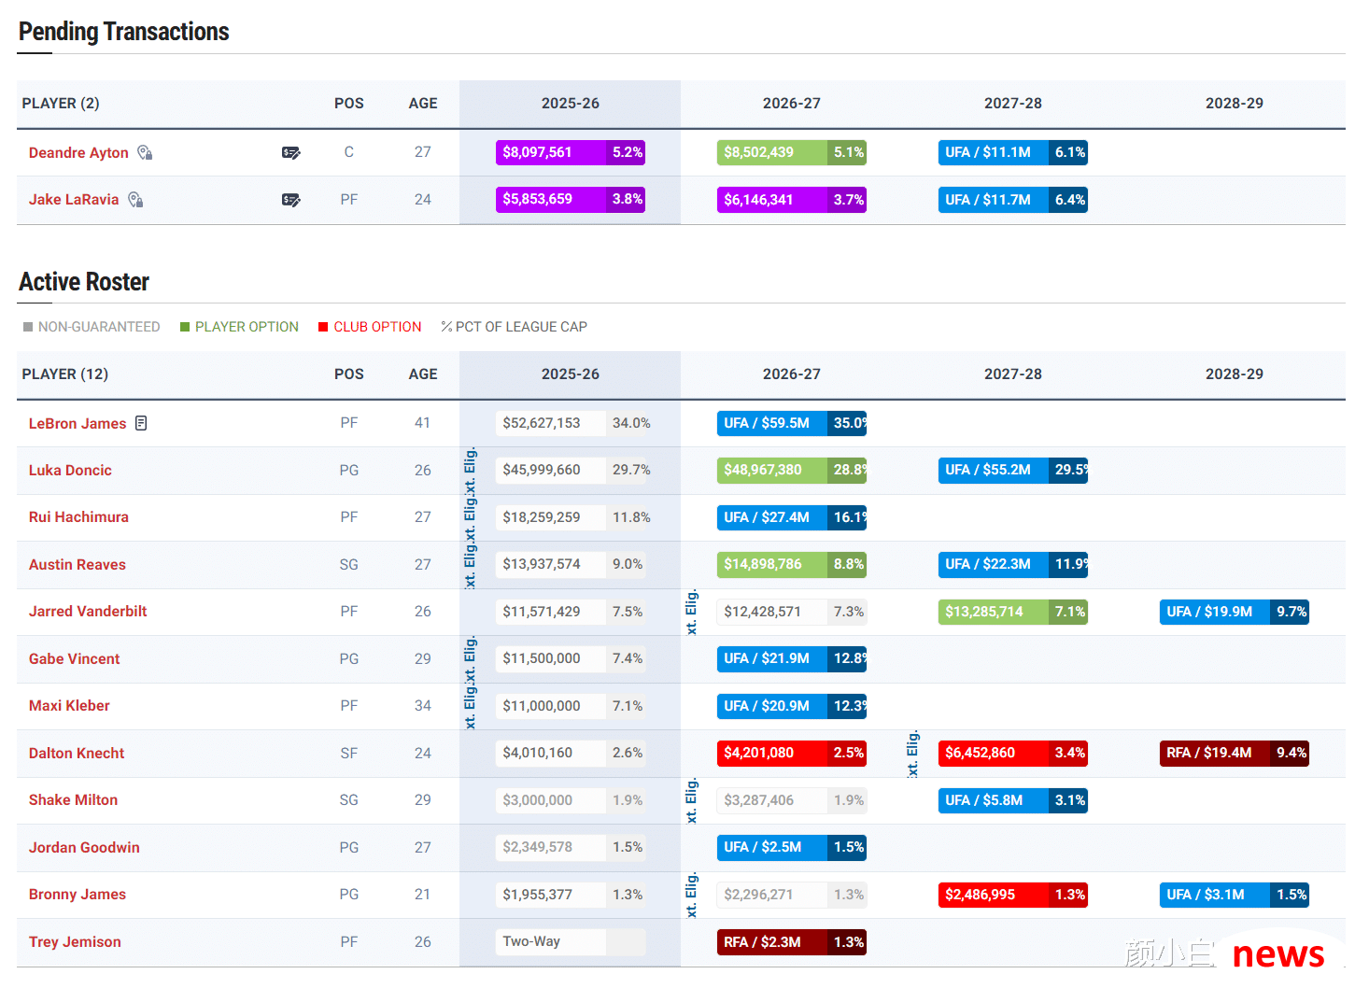Screen dimensions: 1355x988
Task: Click Jordan Goodwin's UFA / $2.5M badge
Action: (x=792, y=847)
